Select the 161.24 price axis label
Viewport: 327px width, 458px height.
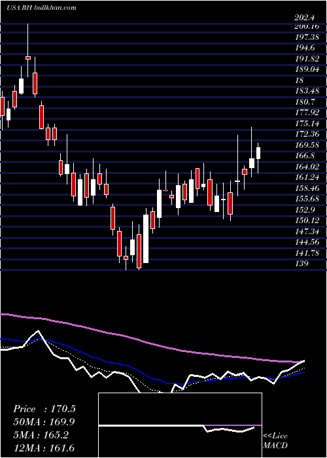click(306, 177)
